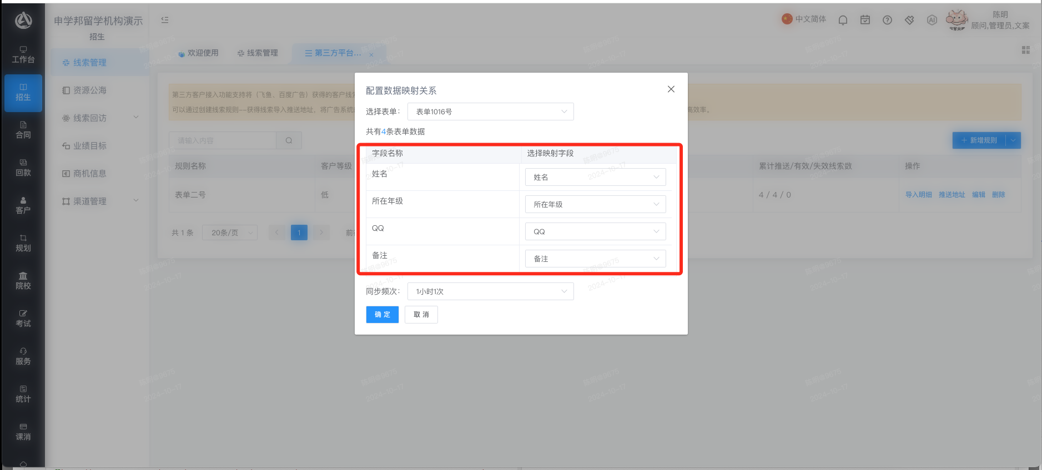Click the help question mark icon
1042x470 pixels.
[887, 20]
